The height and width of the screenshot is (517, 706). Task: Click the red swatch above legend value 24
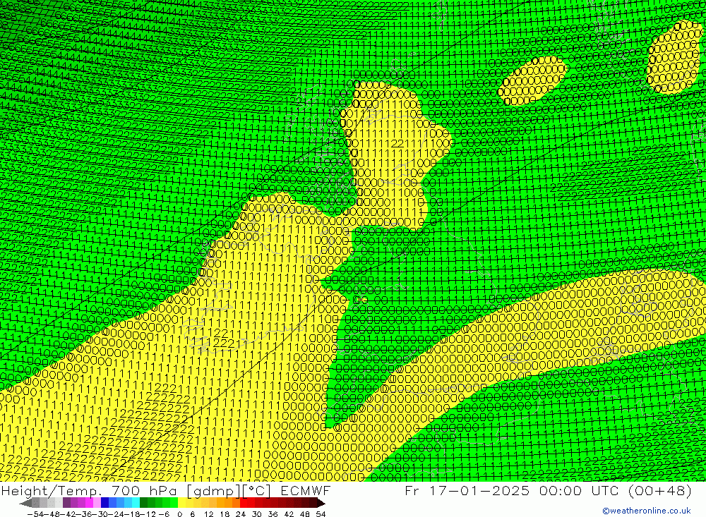(x=244, y=503)
